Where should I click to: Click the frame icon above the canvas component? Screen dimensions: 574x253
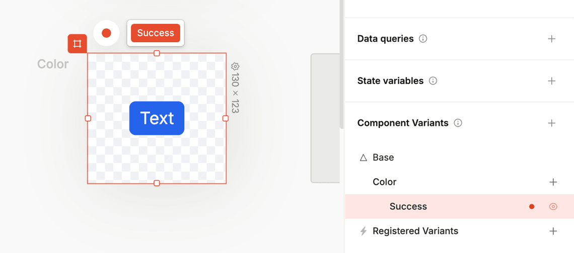coord(78,44)
